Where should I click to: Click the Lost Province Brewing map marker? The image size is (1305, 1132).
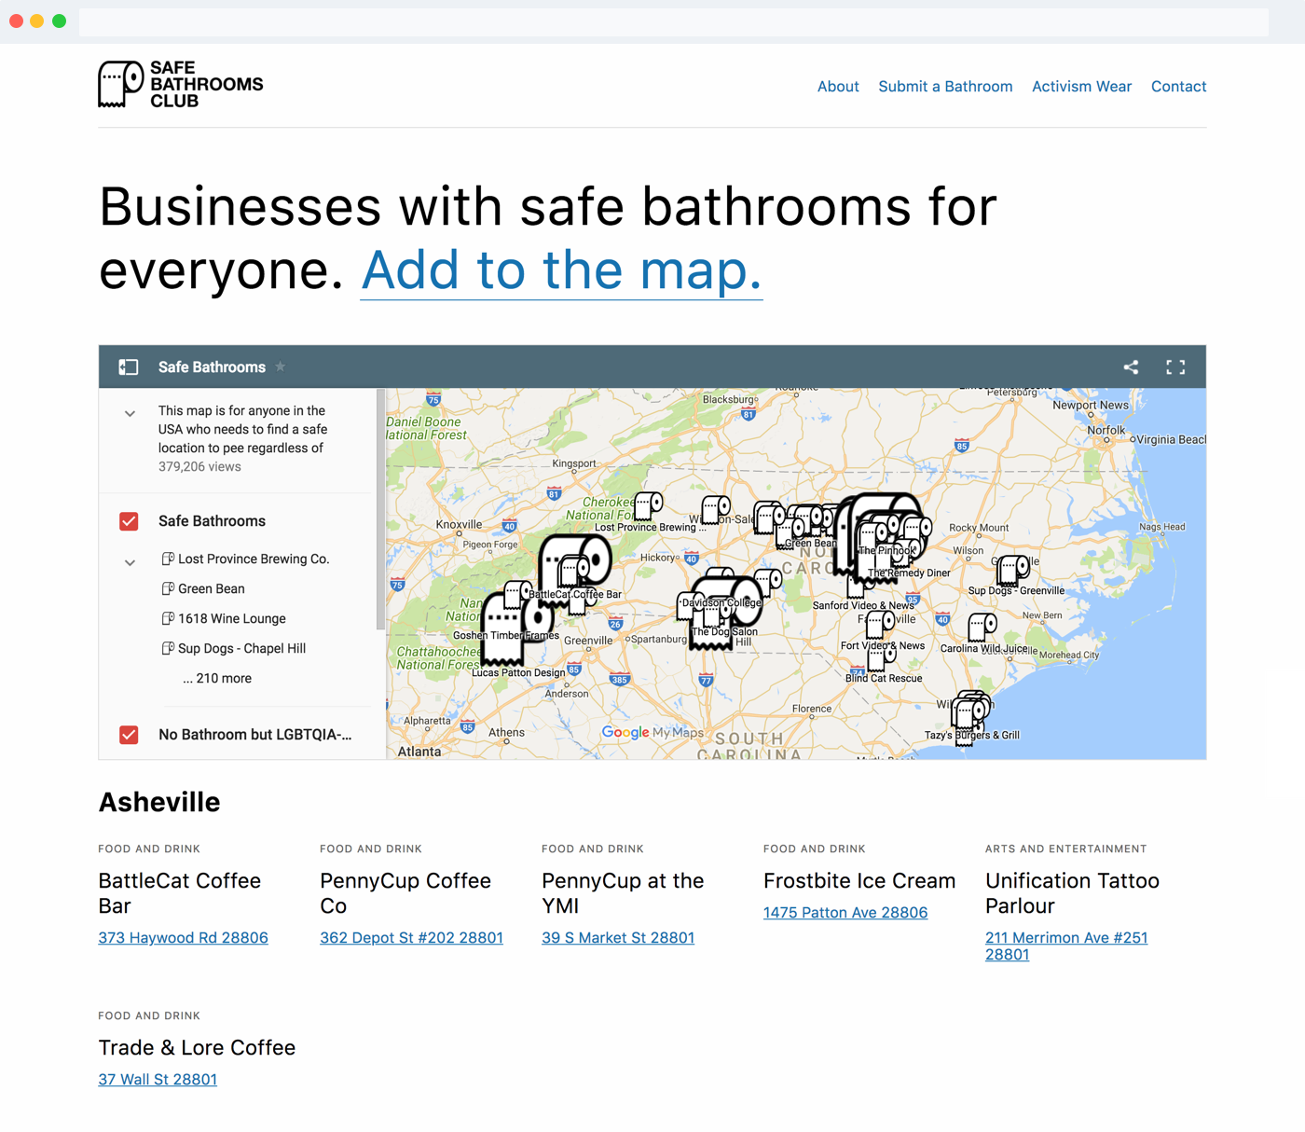[x=649, y=507]
